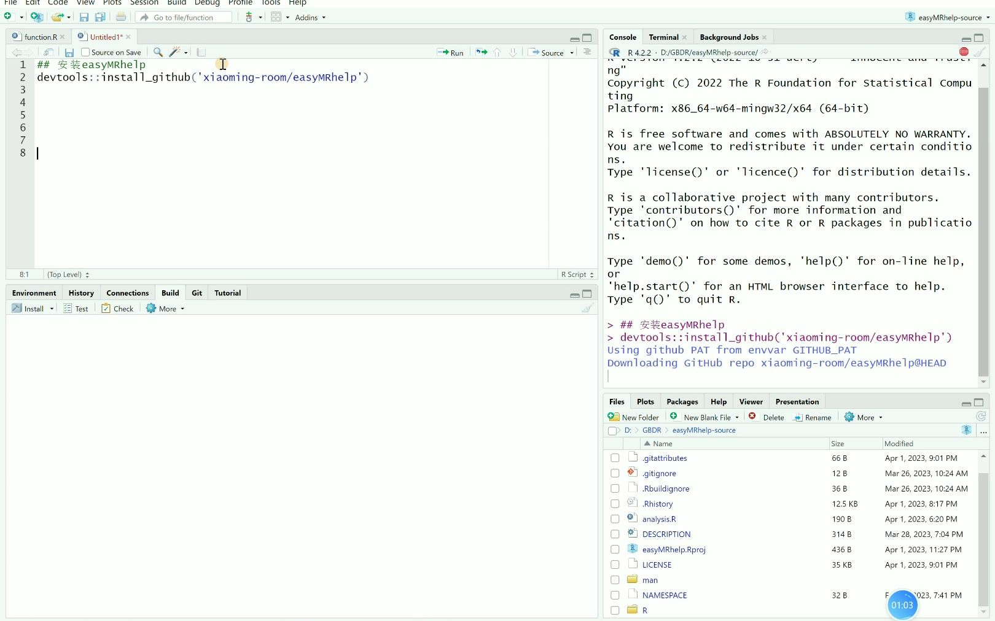
Task: Click the Compile Report notebook icon
Action: (x=201, y=52)
